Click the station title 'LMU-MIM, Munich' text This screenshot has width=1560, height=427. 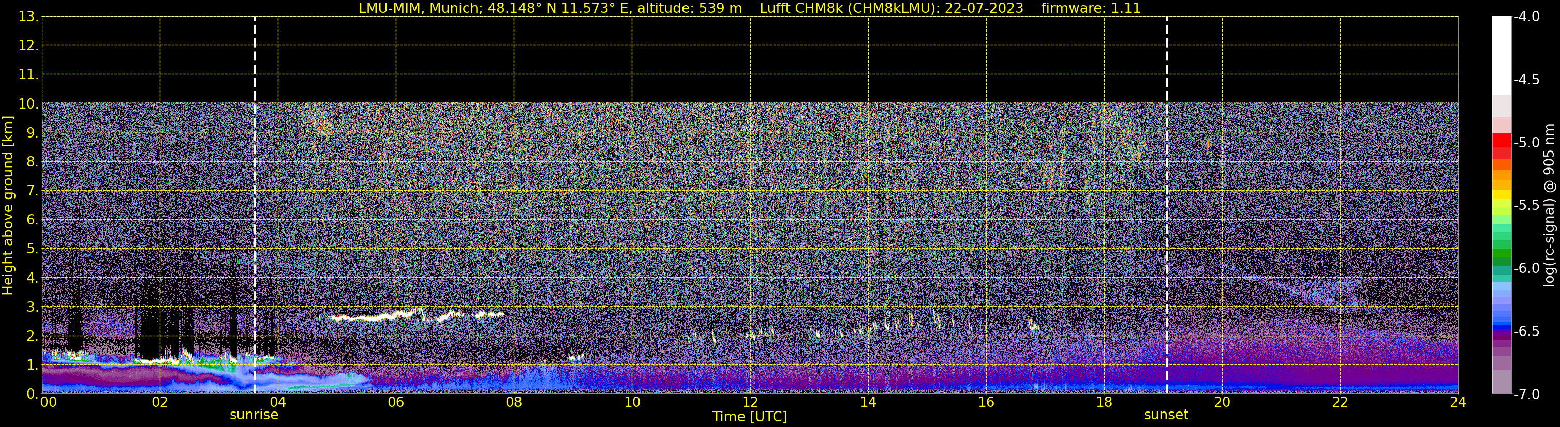point(421,8)
